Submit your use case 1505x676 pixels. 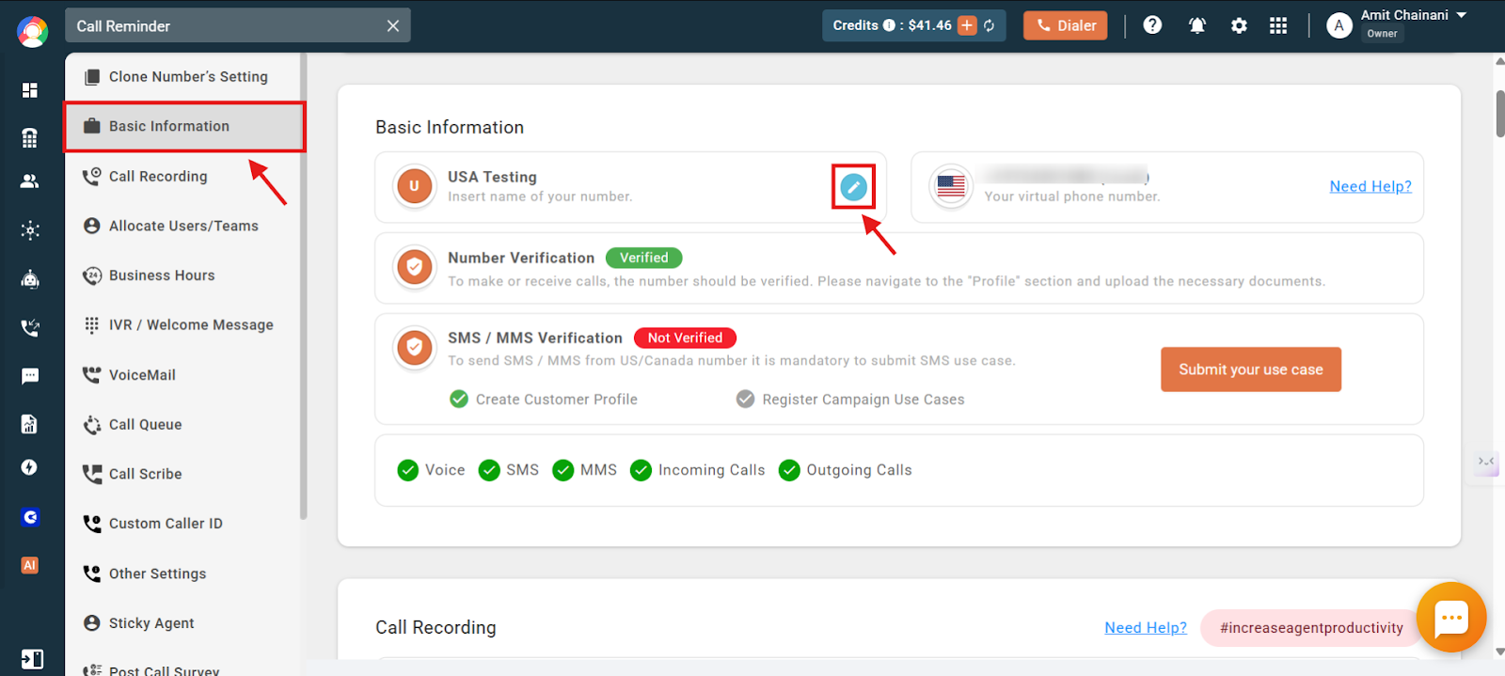point(1250,369)
